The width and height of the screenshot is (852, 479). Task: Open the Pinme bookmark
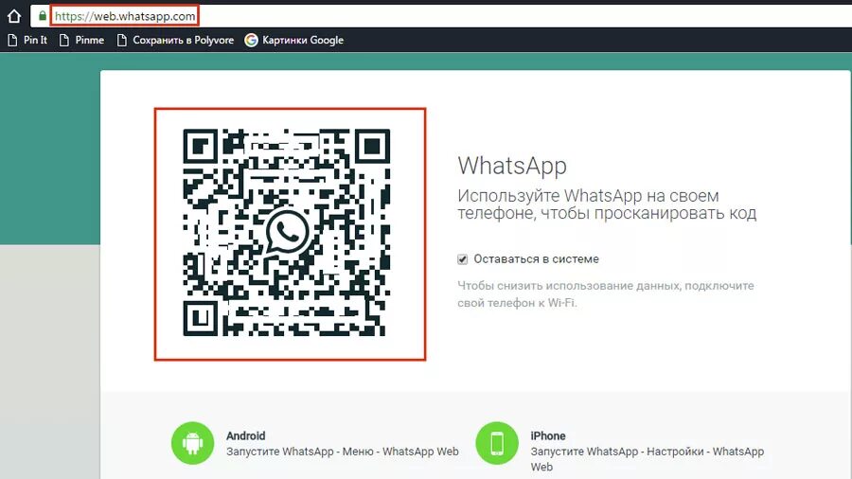[x=82, y=40]
